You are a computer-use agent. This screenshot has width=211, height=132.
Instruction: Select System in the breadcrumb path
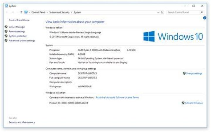[77, 12]
